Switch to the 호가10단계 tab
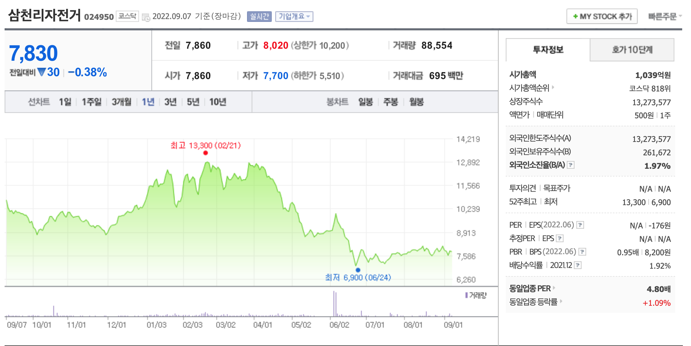 (632, 50)
